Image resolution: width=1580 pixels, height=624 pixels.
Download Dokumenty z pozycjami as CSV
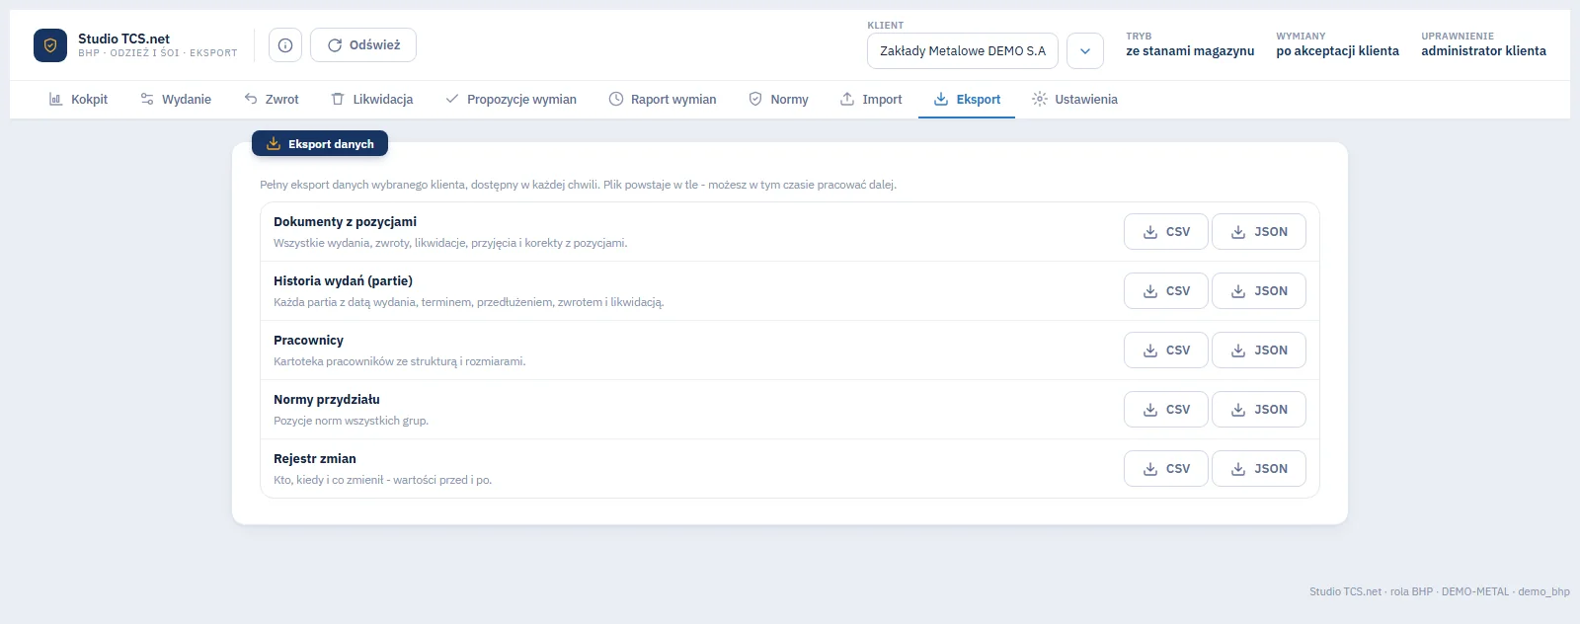tap(1166, 232)
